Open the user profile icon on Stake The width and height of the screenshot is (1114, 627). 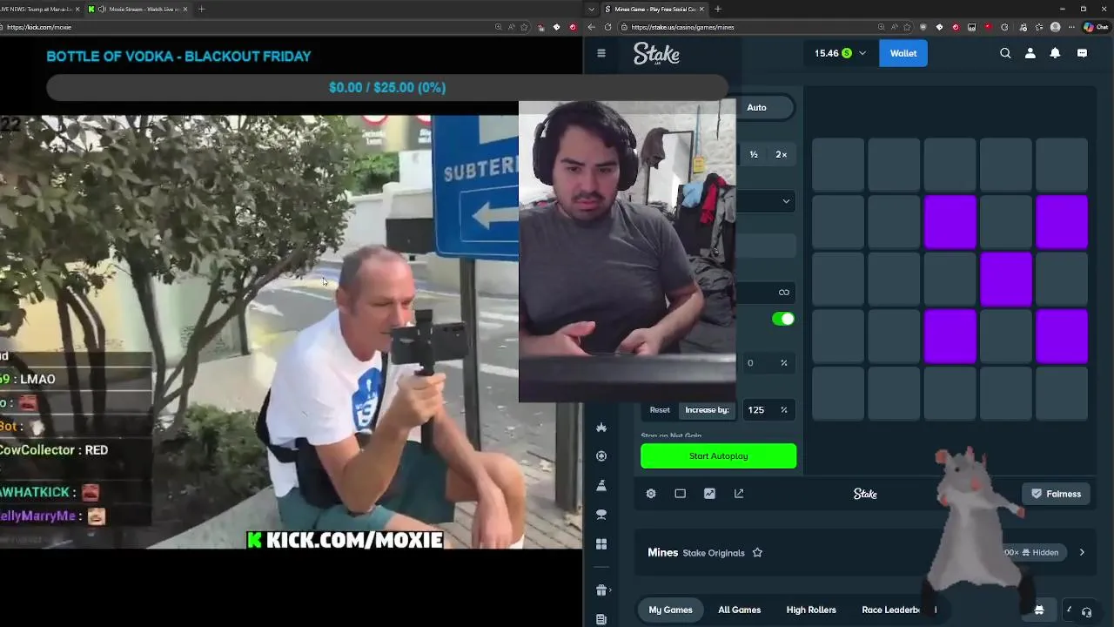[x=1030, y=53]
